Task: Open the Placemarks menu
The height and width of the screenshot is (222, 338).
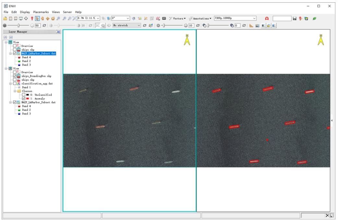Action: coord(41,12)
